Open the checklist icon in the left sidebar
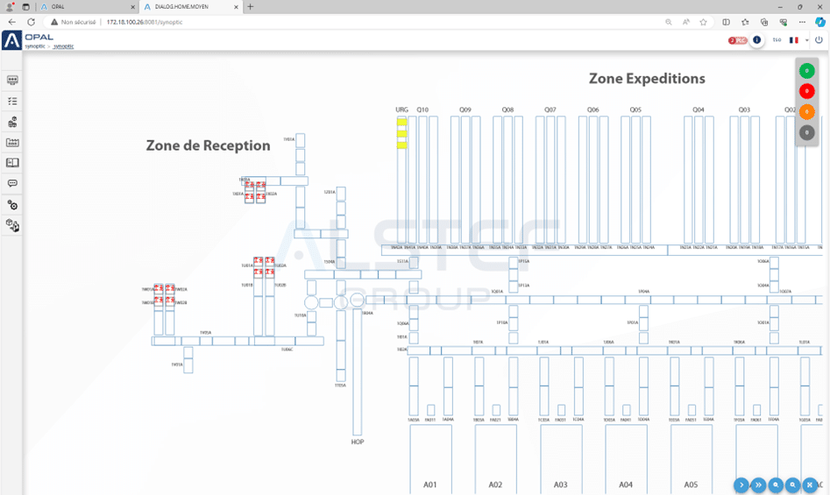 (12, 101)
